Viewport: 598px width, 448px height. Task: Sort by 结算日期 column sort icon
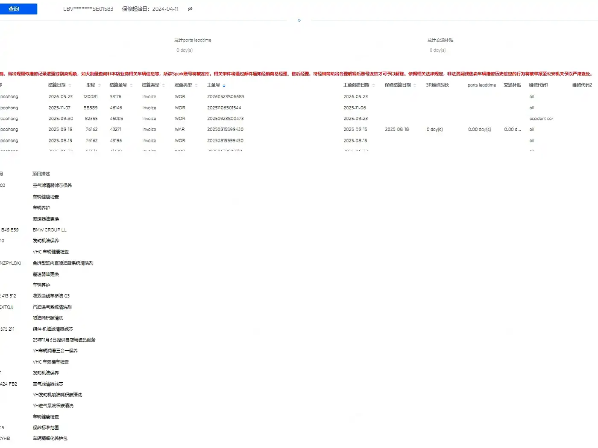click(x=70, y=85)
